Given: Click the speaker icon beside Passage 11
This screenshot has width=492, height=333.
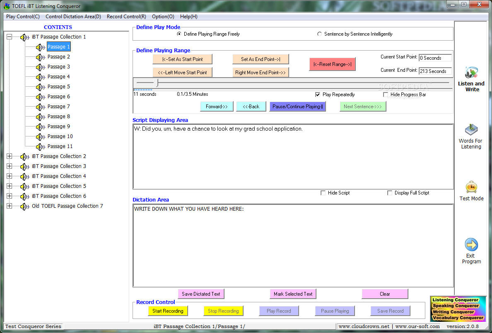Looking at the screenshot, I should click(x=41, y=147).
